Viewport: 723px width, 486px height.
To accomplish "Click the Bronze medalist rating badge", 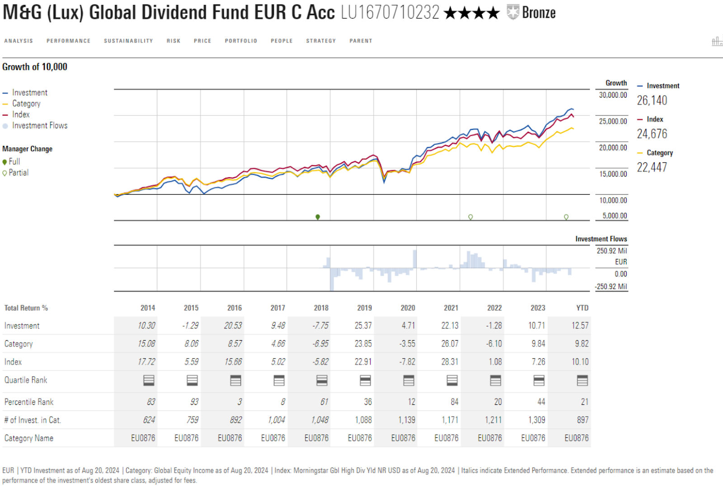I will (x=531, y=13).
